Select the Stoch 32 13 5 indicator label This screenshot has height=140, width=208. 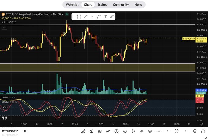coord(9,102)
